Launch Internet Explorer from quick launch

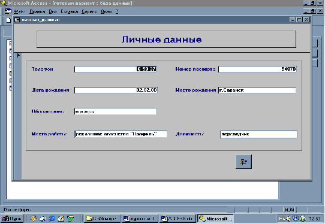pos(52,219)
